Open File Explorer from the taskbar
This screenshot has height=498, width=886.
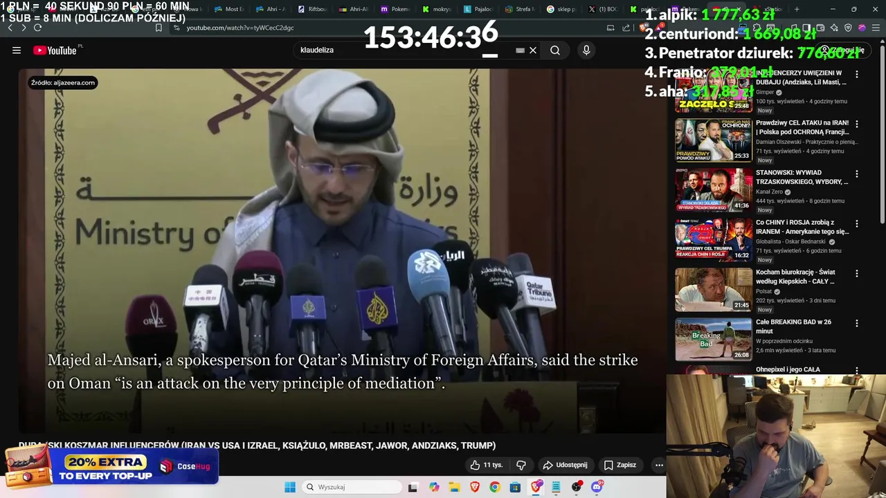[454, 487]
